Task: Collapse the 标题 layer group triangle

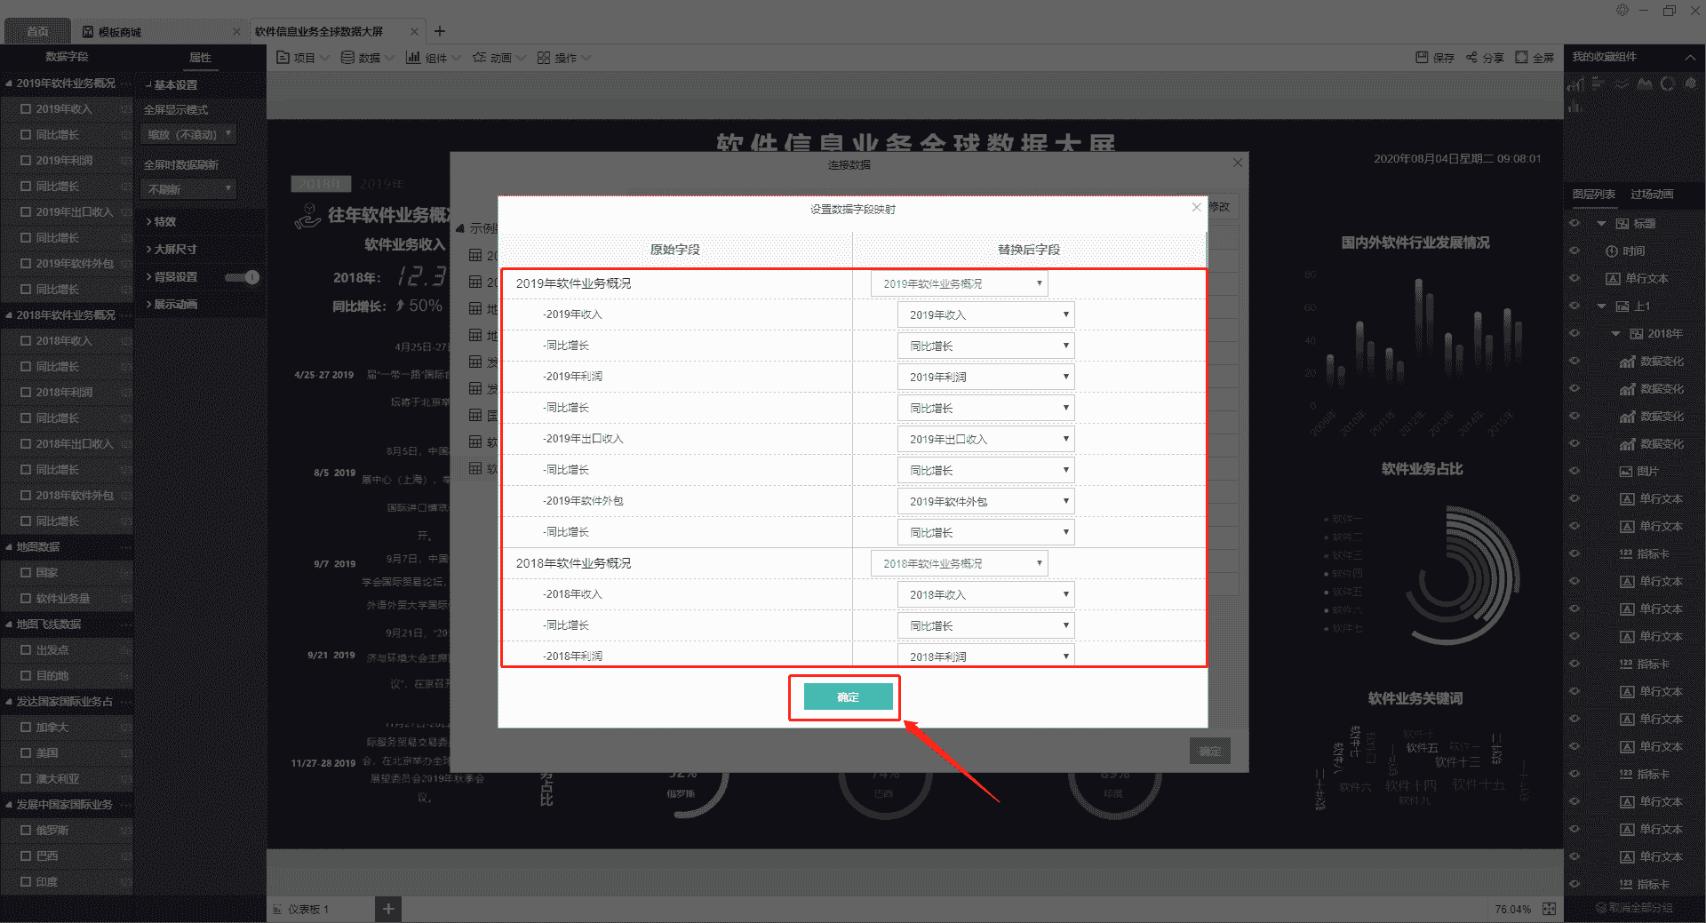Action: pos(1601,224)
